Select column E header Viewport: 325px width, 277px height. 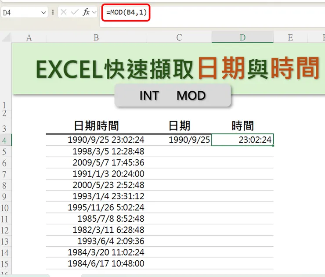click(x=290, y=37)
